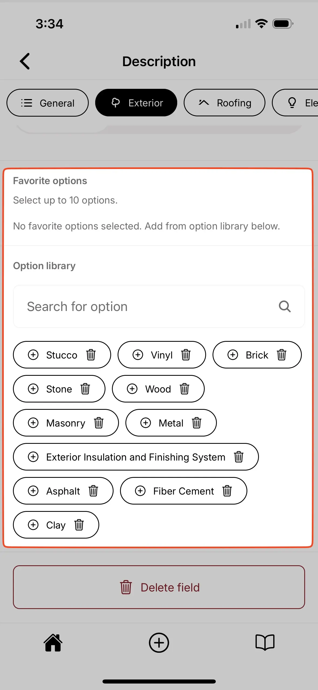Tap the home icon in bottom navigation

tap(53, 642)
